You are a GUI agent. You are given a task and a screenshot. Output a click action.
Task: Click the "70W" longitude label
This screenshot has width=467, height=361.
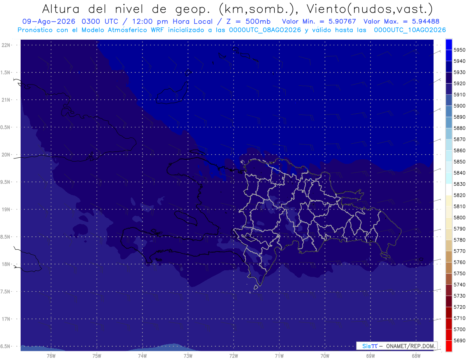click(x=325, y=356)
